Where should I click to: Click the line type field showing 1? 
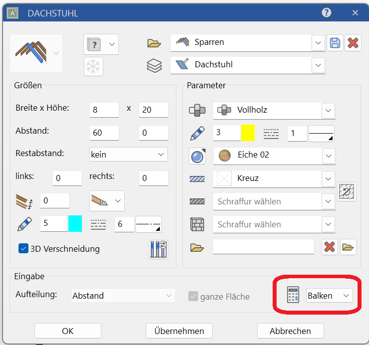coord(297,134)
